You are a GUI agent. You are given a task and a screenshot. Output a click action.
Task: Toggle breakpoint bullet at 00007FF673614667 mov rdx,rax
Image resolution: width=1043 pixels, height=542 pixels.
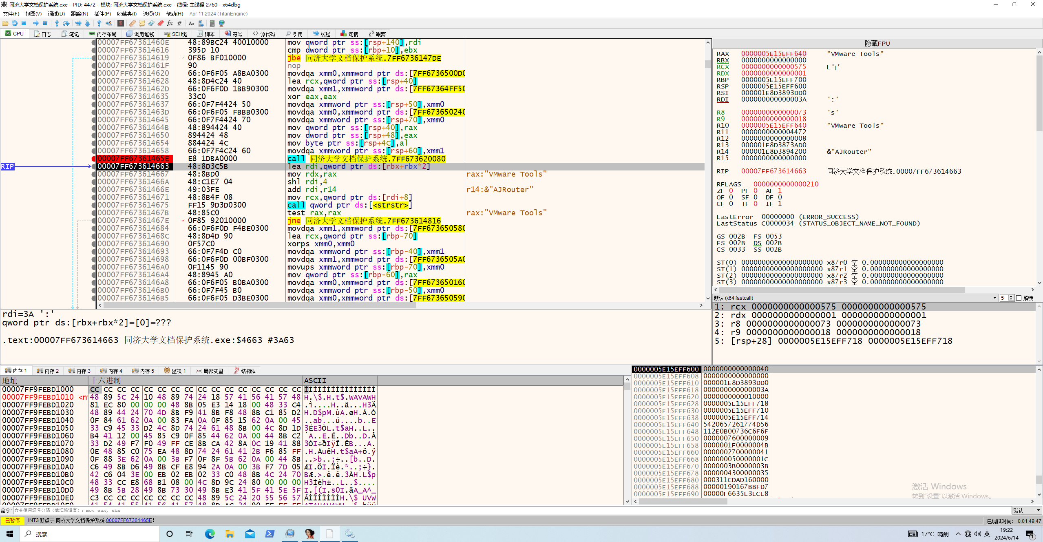94,174
